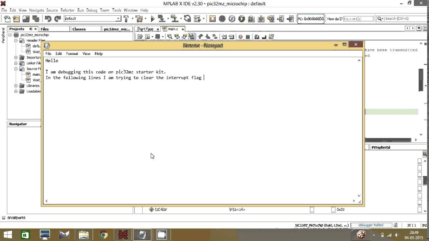Collapse the Source Files folder
Viewport: 429px width, 241px height.
pos(16,69)
